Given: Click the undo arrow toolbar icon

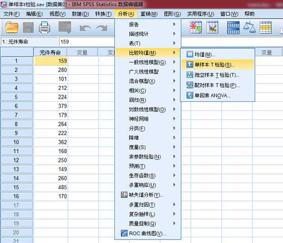Looking at the screenshot, I should [x=85, y=28].
